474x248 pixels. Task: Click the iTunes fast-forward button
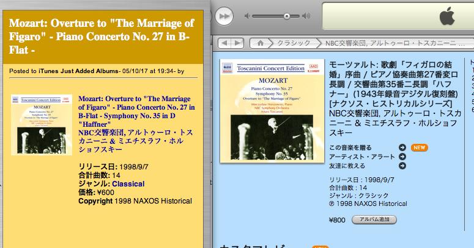tap(224, 16)
